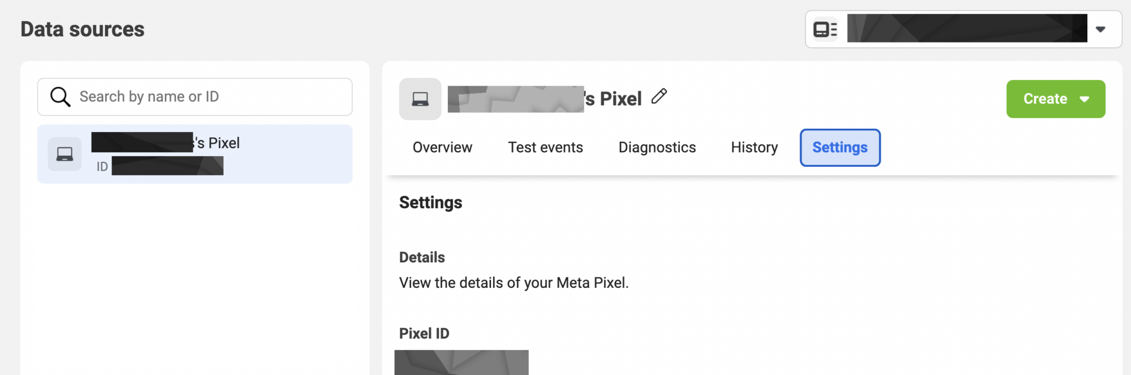This screenshot has width=1131, height=375.
Task: Expand the Create button's caret arrow
Action: 1085,99
